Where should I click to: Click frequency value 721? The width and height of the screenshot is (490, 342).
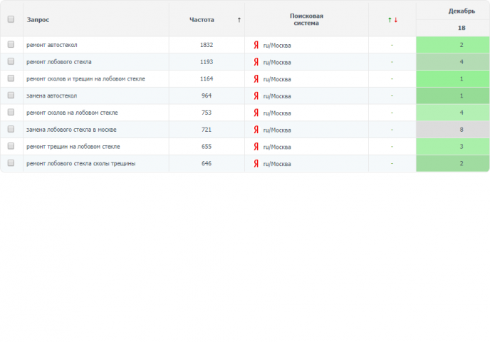tap(207, 130)
